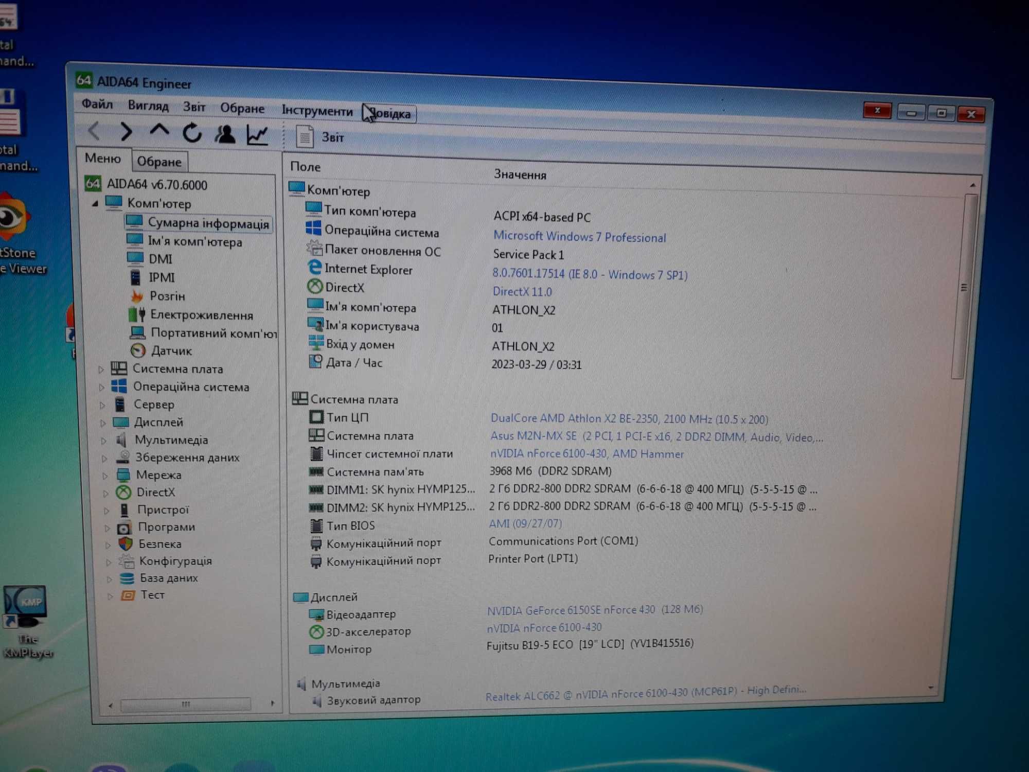This screenshot has height=772, width=1029.
Task: Click the База даних database icon
Action: [127, 578]
